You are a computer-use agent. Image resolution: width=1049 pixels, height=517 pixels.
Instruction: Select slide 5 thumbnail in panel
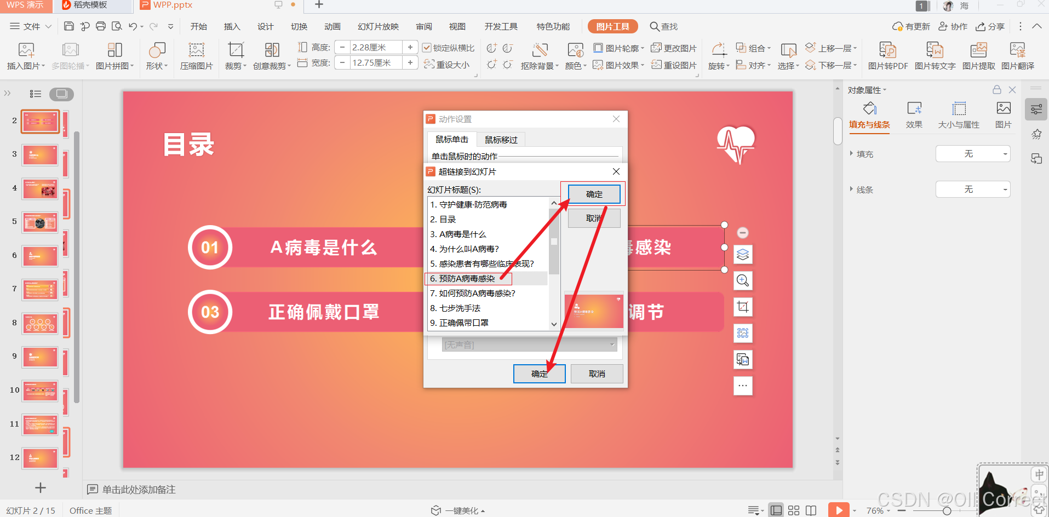(40, 222)
